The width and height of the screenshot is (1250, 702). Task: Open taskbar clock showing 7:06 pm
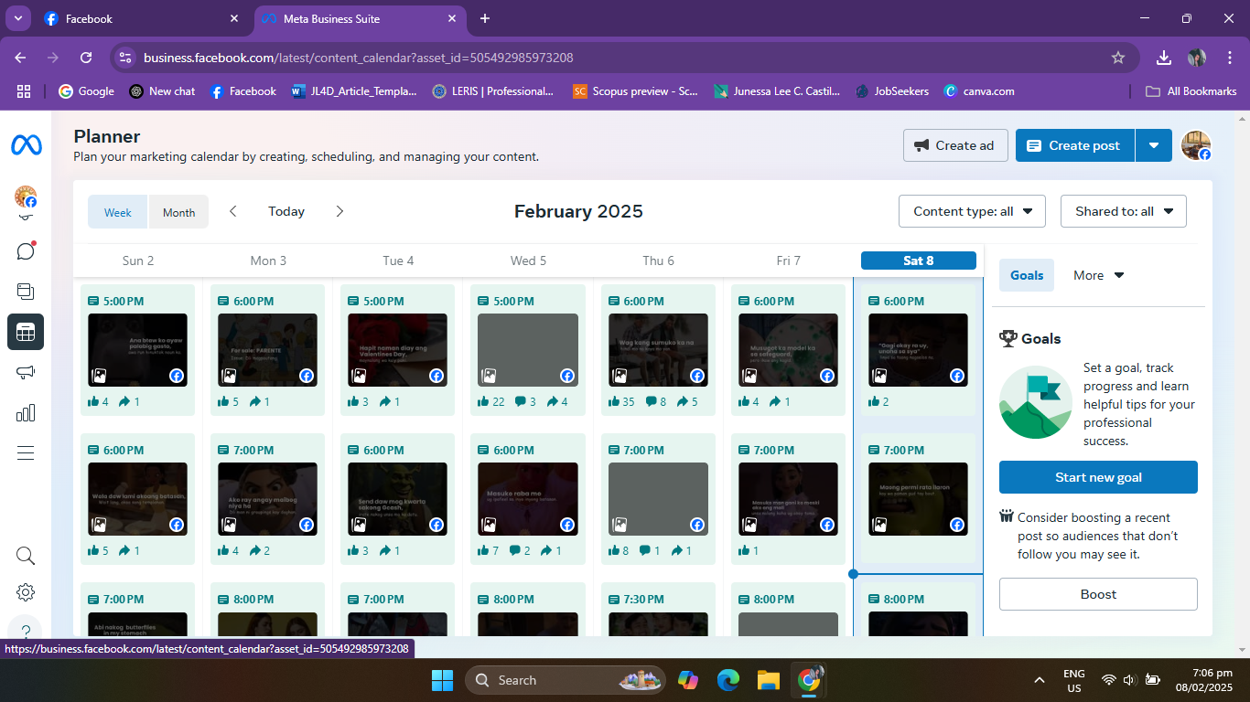point(1203,680)
